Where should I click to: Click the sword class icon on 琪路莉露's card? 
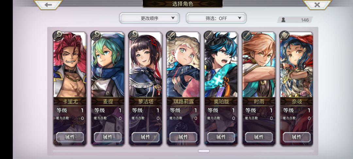(x=171, y=36)
